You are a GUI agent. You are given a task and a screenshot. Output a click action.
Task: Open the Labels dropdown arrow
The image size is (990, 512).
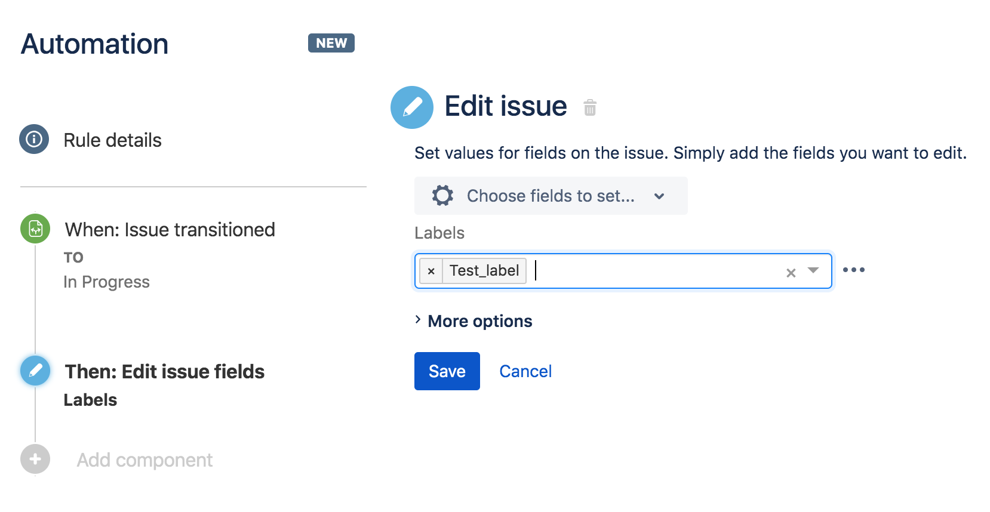coord(813,270)
